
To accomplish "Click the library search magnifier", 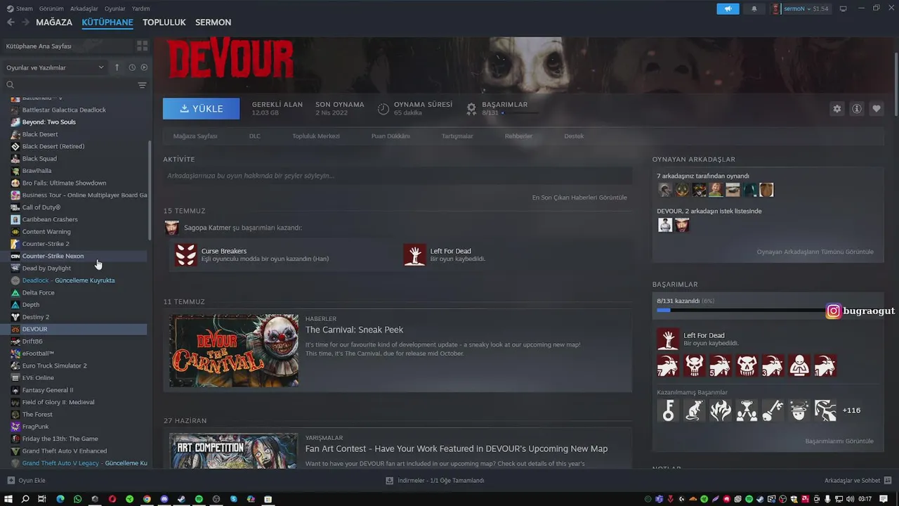I will click(x=10, y=85).
